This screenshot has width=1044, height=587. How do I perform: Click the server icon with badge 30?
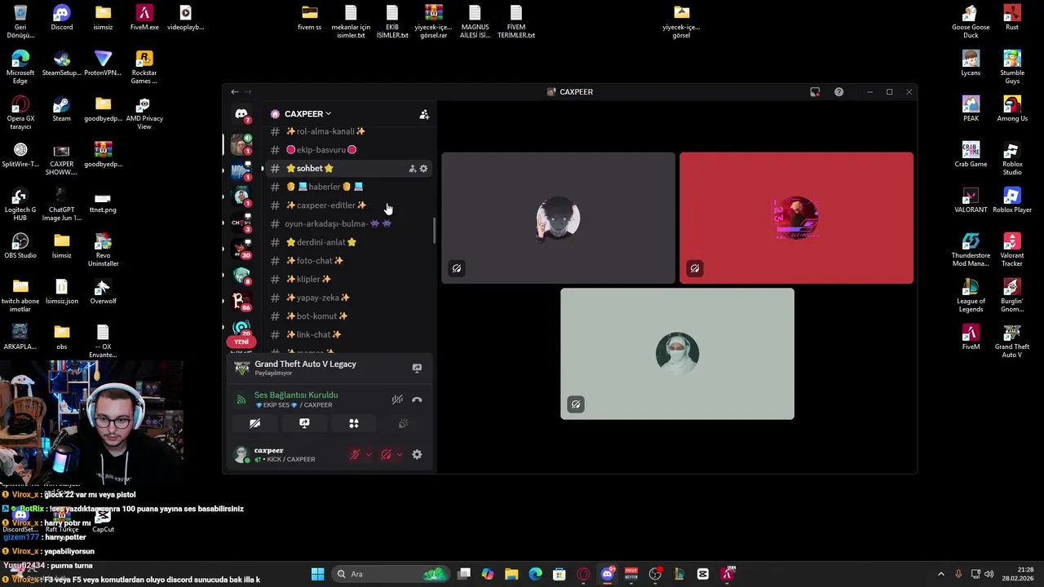pyautogui.click(x=241, y=248)
